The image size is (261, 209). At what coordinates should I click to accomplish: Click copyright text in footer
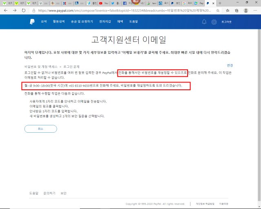(x=155, y=204)
